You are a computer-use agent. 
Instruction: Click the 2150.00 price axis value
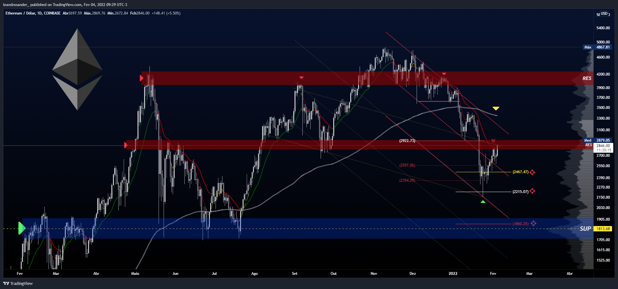[603, 197]
